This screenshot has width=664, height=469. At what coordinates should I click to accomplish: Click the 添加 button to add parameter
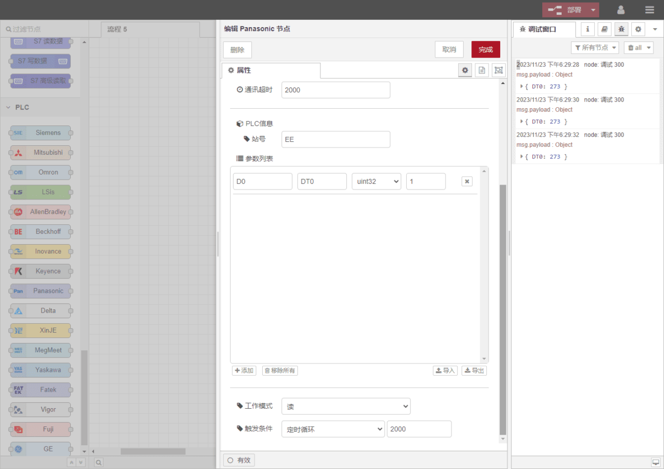244,371
